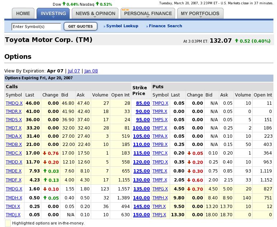Open the Symbol Lookup link
The width and height of the screenshot is (277, 227).
[122, 26]
